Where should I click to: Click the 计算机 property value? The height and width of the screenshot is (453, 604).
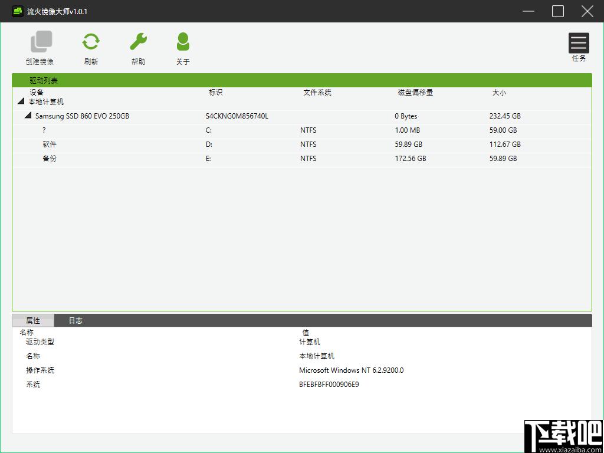pos(309,342)
